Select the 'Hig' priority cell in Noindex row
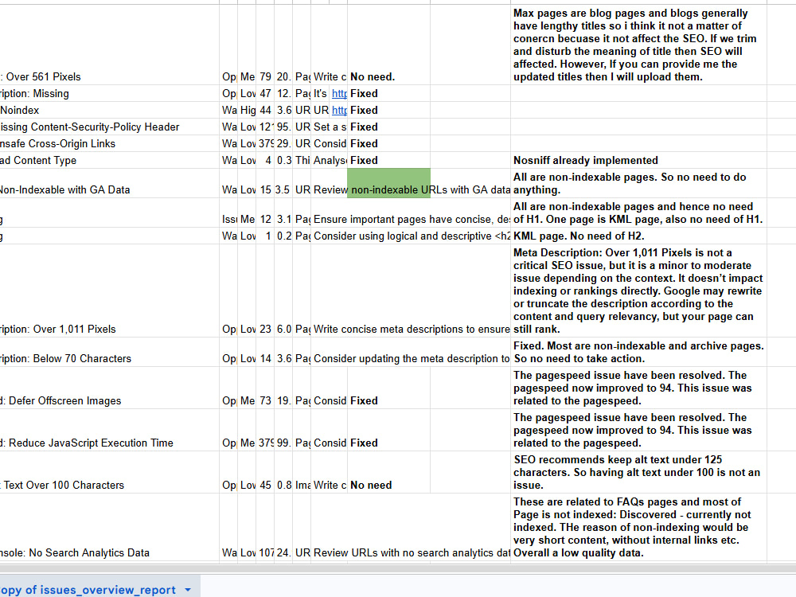This screenshot has width=796, height=597. [x=247, y=110]
